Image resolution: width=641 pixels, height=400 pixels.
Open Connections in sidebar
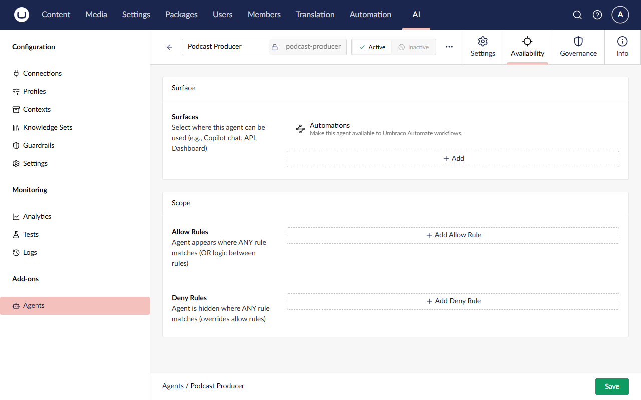tap(75, 73)
